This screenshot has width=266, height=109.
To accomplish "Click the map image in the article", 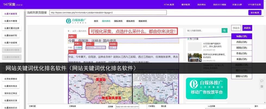I will (x=124, y=88).
